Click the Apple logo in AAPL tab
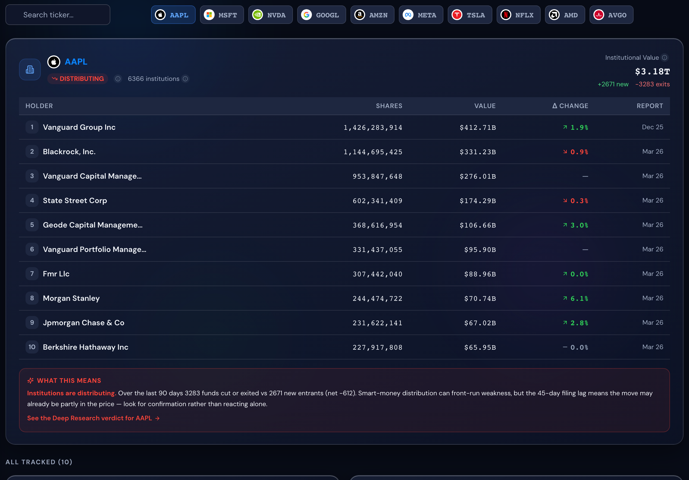Viewport: 689px width, 480px height. (160, 15)
